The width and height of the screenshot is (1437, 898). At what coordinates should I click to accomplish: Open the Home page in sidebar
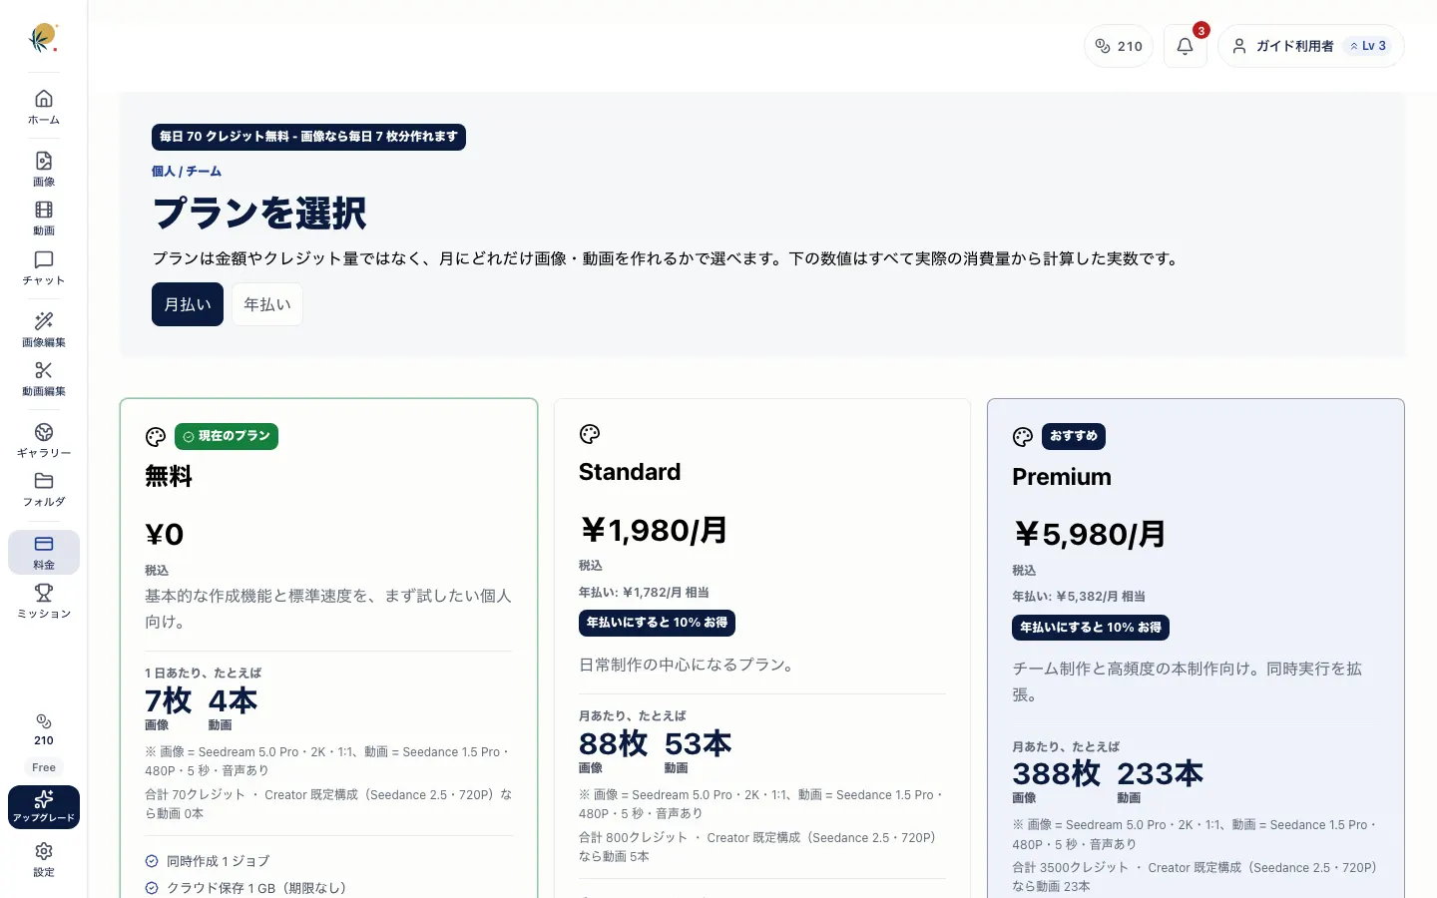(44, 108)
